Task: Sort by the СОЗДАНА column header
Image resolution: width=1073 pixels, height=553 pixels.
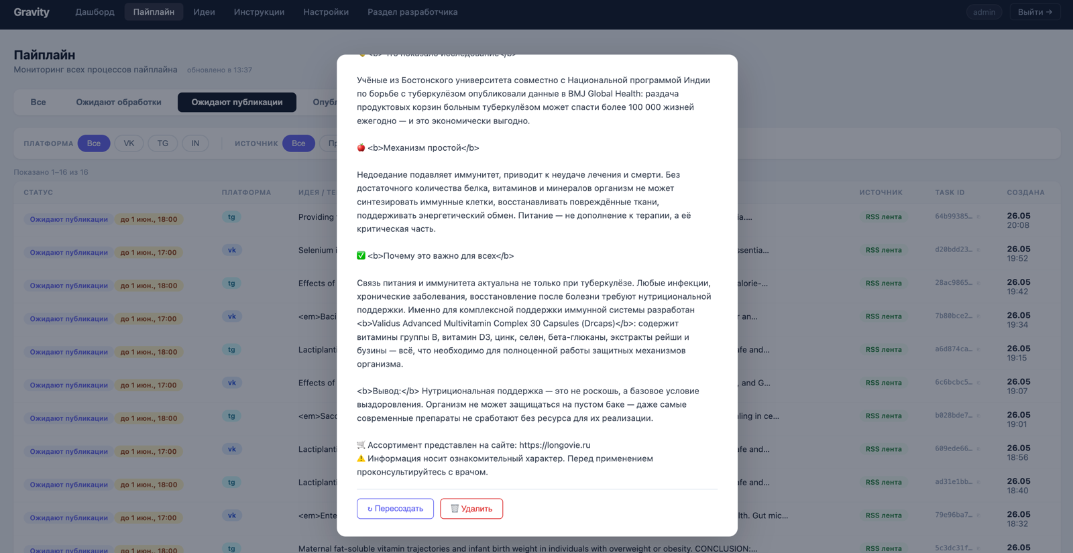Action: 1025,192
